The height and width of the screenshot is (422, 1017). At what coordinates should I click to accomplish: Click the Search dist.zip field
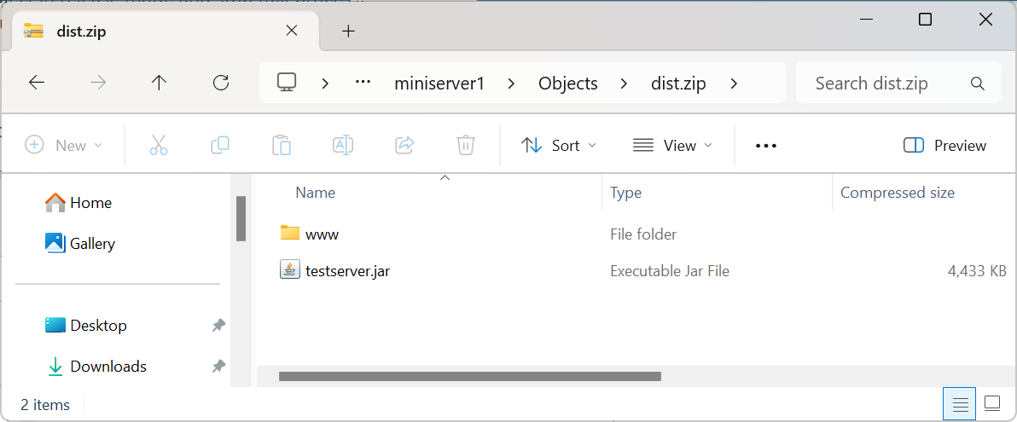click(887, 84)
